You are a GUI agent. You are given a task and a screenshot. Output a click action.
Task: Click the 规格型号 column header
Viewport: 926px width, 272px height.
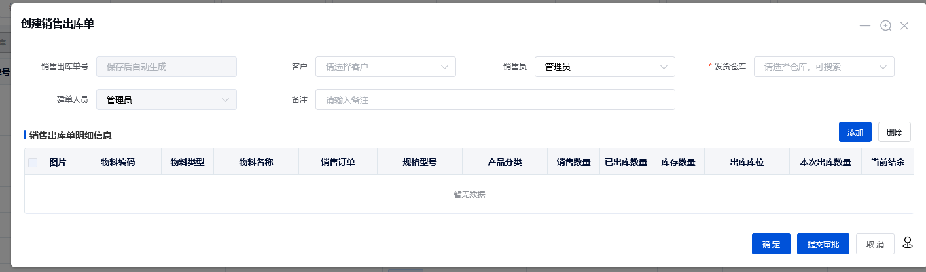419,162
